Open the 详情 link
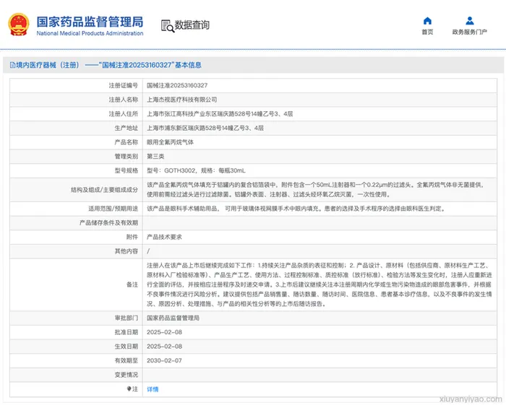Image resolution: width=506 pixels, height=405 pixels. 153,389
